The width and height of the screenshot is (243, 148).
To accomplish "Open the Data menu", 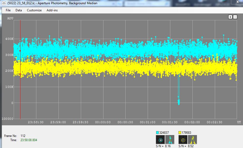I will [x=19, y=10].
